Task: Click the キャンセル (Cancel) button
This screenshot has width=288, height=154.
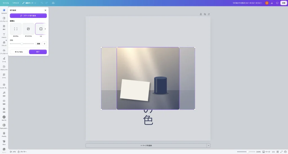Action: 19,52
